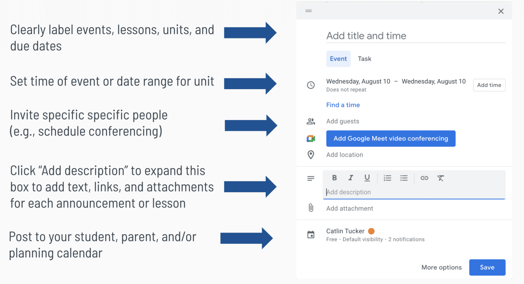Click the insert link icon
The width and height of the screenshot is (524, 284).
click(x=424, y=178)
